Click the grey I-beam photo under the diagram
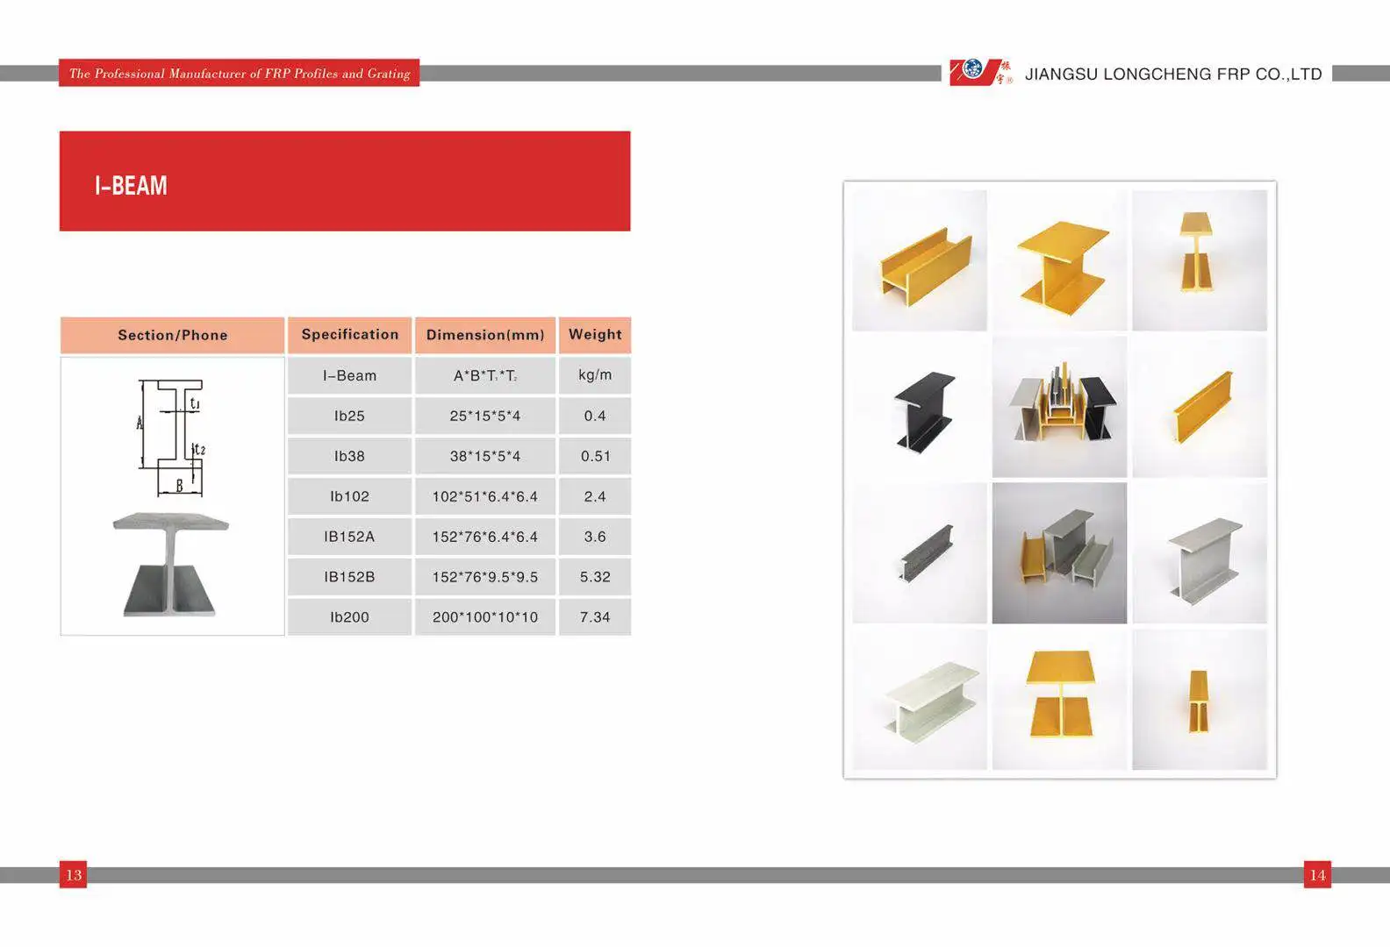Image resolution: width=1390 pixels, height=947 pixels. tap(171, 564)
